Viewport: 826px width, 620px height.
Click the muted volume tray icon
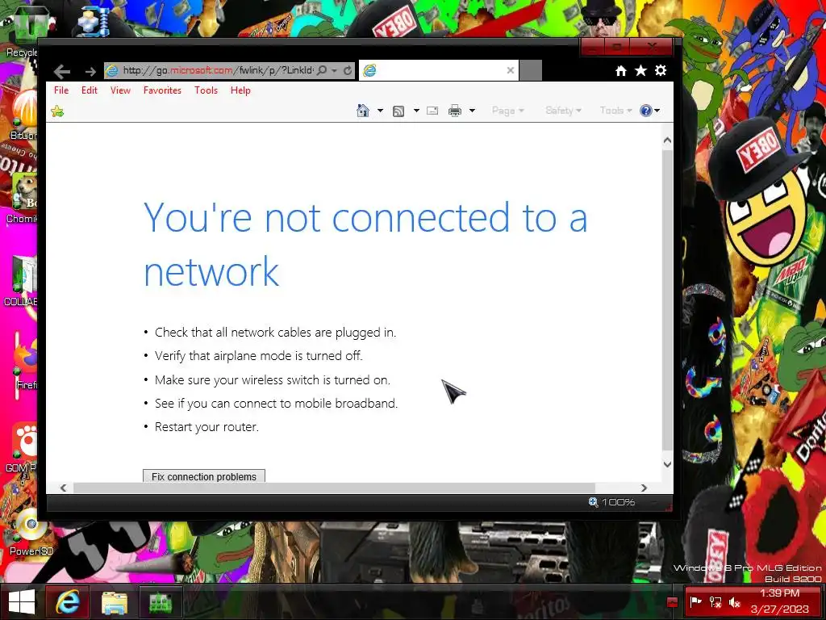coord(735,602)
